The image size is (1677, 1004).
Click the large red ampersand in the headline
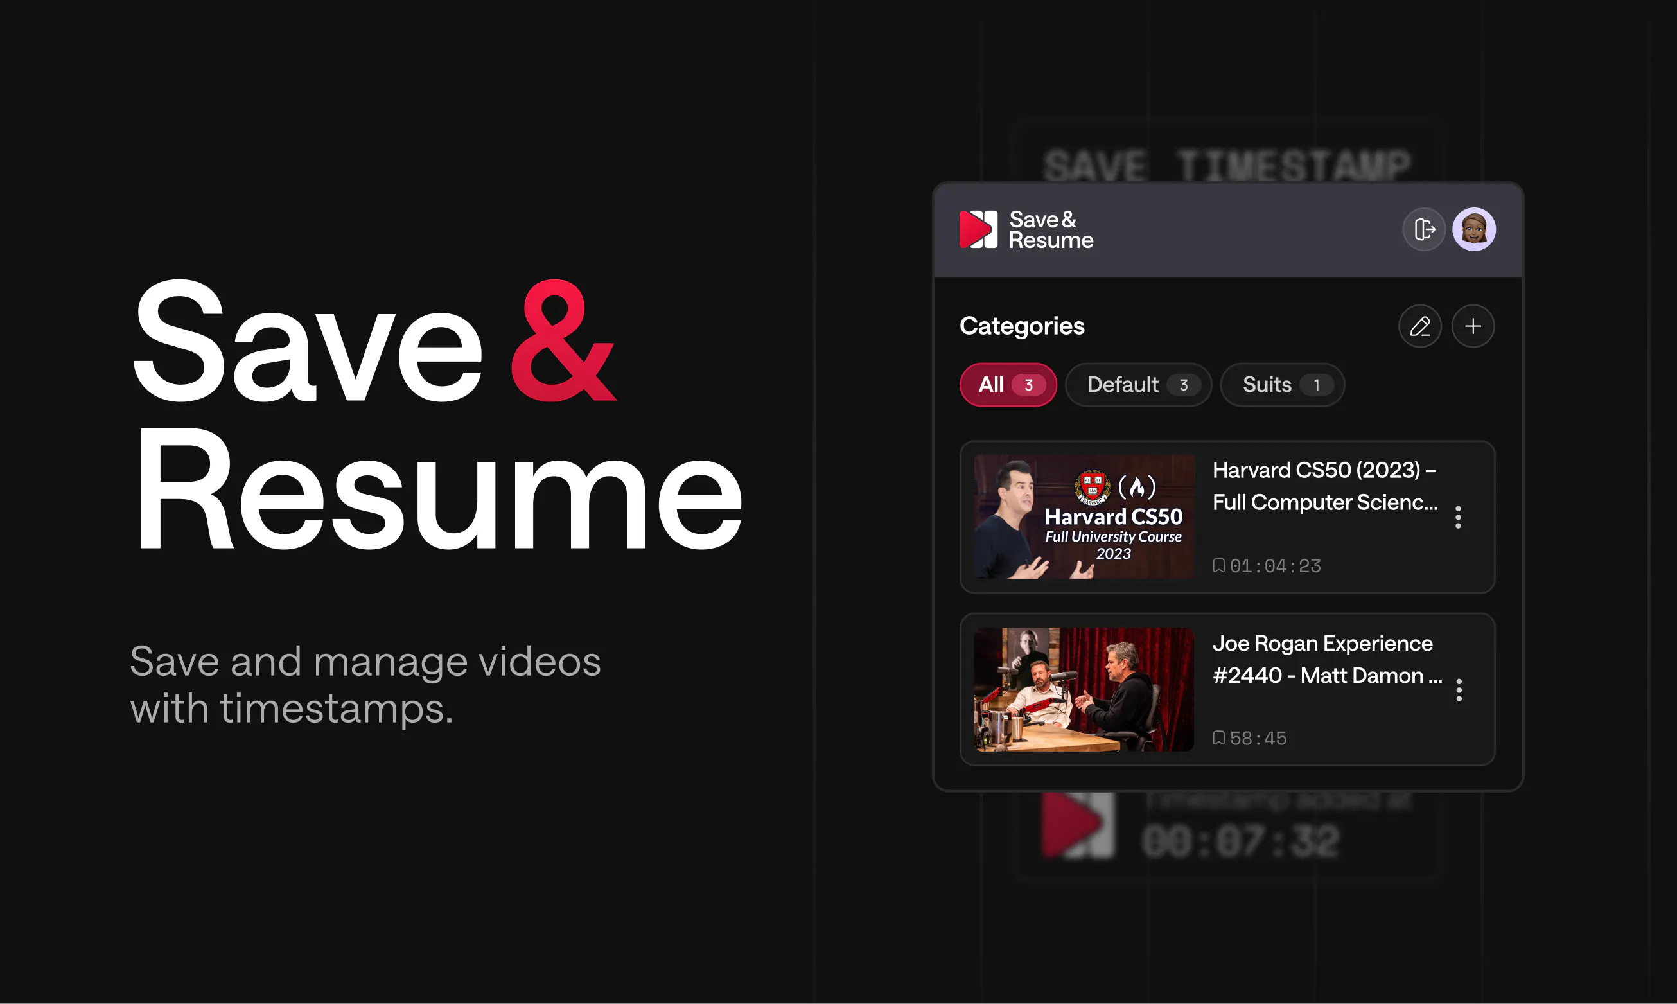(x=563, y=341)
